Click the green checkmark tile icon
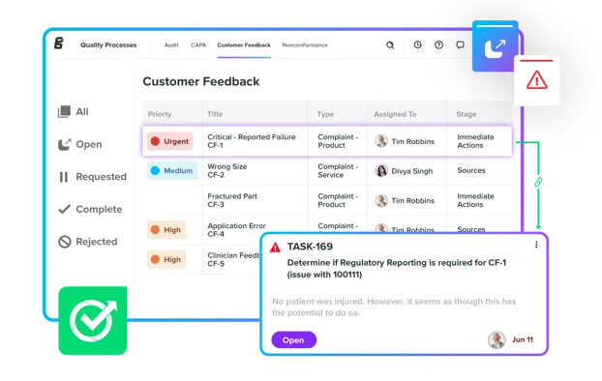This screenshot has width=602, height=381. pyautogui.click(x=93, y=320)
